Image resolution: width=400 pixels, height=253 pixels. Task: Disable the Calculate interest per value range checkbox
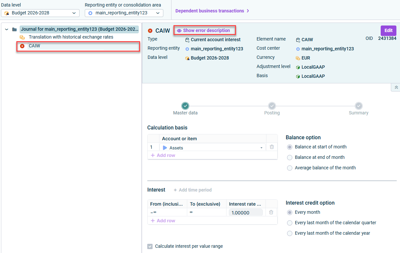(150, 246)
